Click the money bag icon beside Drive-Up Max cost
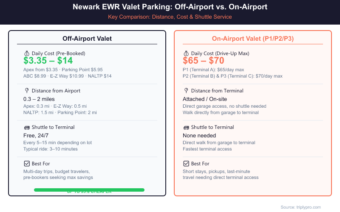This screenshot has width=340, height=212. pos(186,53)
